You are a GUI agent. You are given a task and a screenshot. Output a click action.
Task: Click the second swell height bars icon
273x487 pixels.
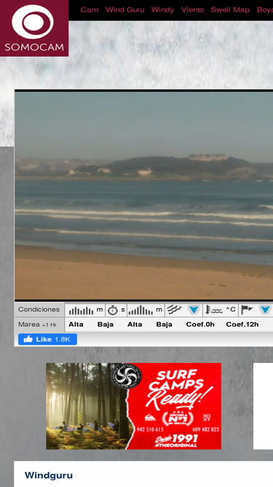point(141,310)
